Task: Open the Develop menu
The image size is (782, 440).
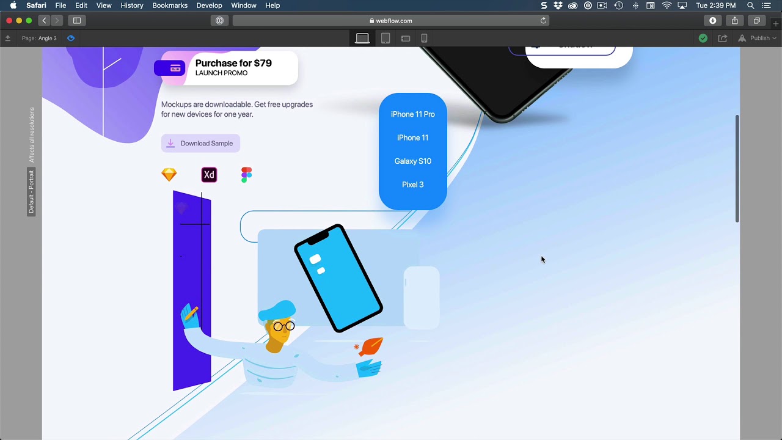Action: (209, 5)
